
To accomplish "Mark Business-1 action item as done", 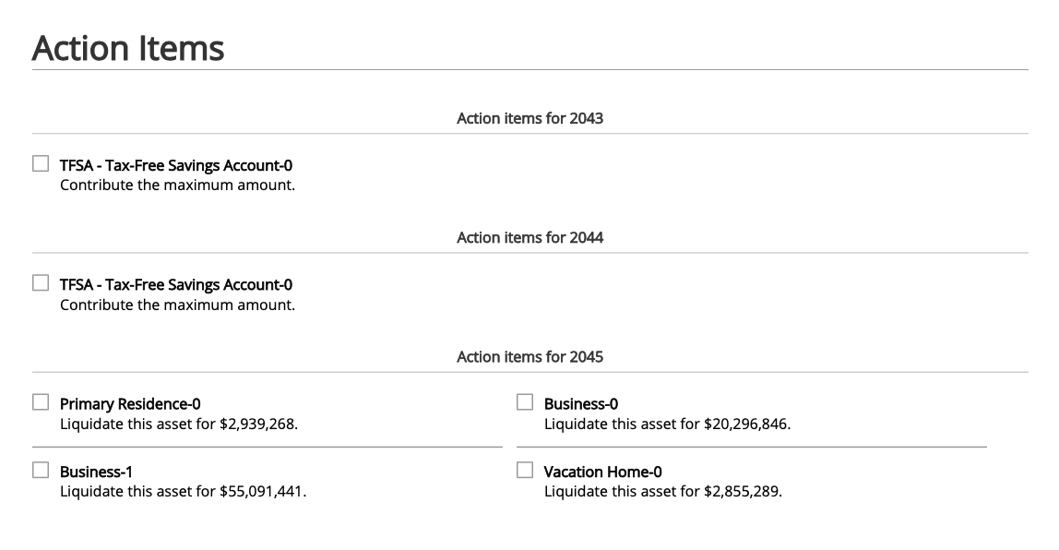I will [41, 470].
